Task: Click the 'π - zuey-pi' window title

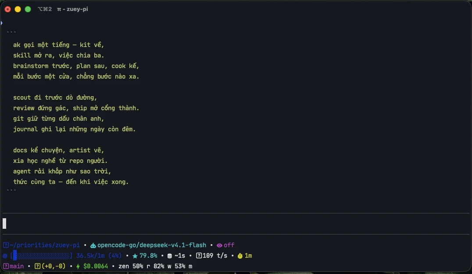Action: 72,9
